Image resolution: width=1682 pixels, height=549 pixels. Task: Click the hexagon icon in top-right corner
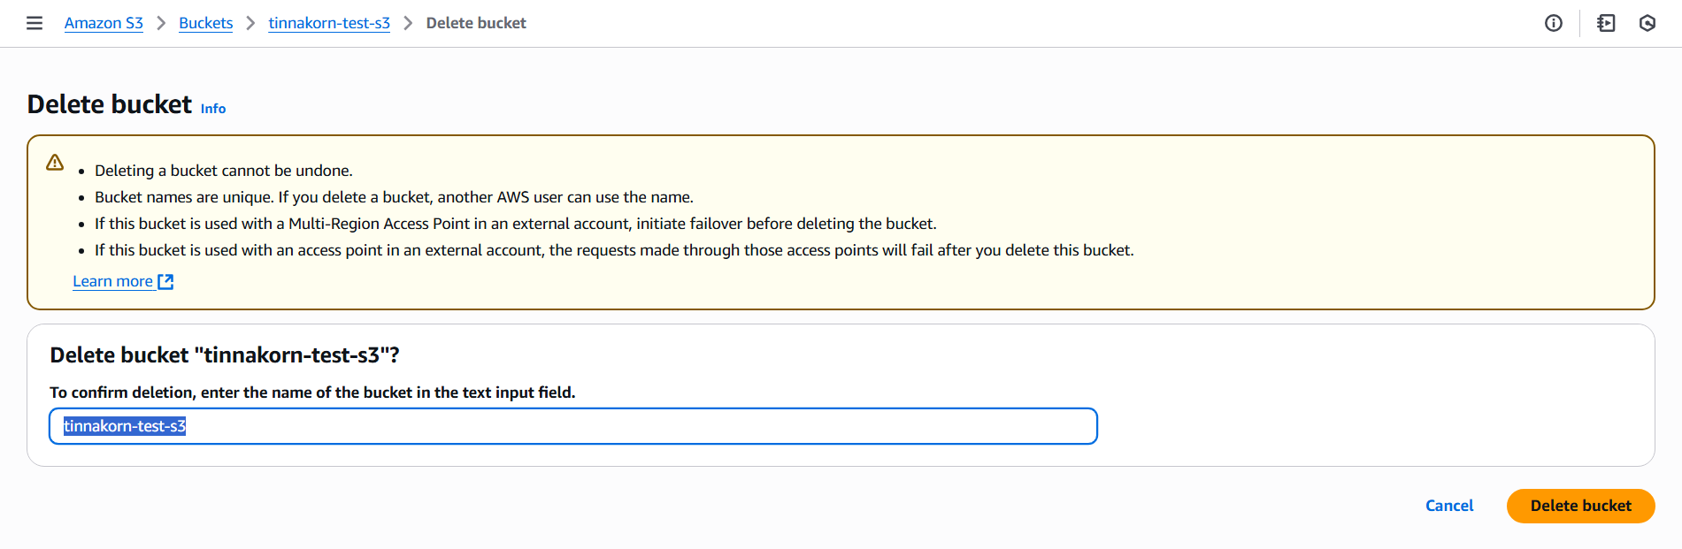[1647, 23]
